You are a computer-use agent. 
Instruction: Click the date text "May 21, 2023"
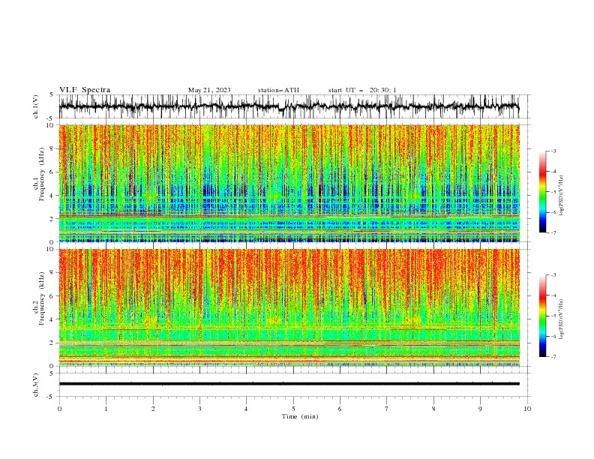209,90
